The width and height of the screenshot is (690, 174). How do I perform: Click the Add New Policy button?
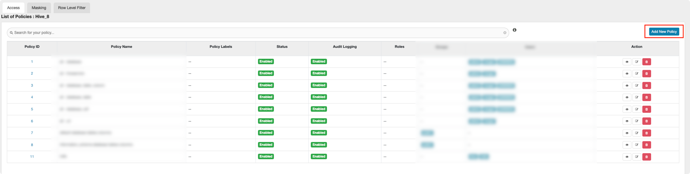pos(664,32)
